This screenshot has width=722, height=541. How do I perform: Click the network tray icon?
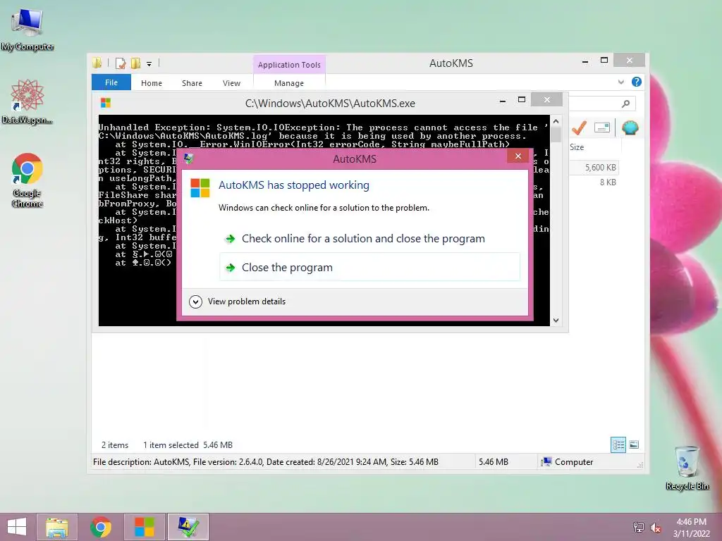639,527
